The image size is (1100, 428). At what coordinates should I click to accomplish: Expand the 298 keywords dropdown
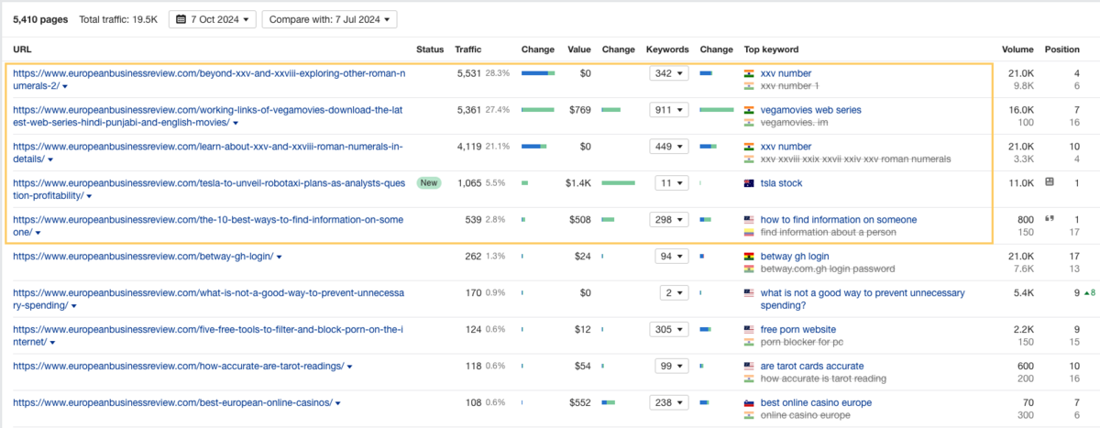pyautogui.click(x=668, y=220)
